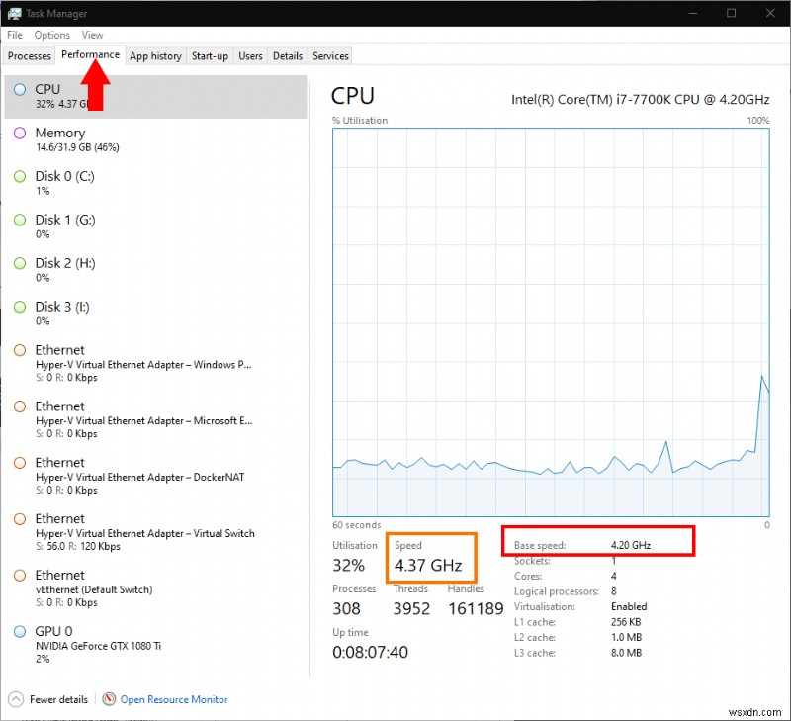Switch to the Start-up tab
Viewport: 791px width, 721px height.
210,56
